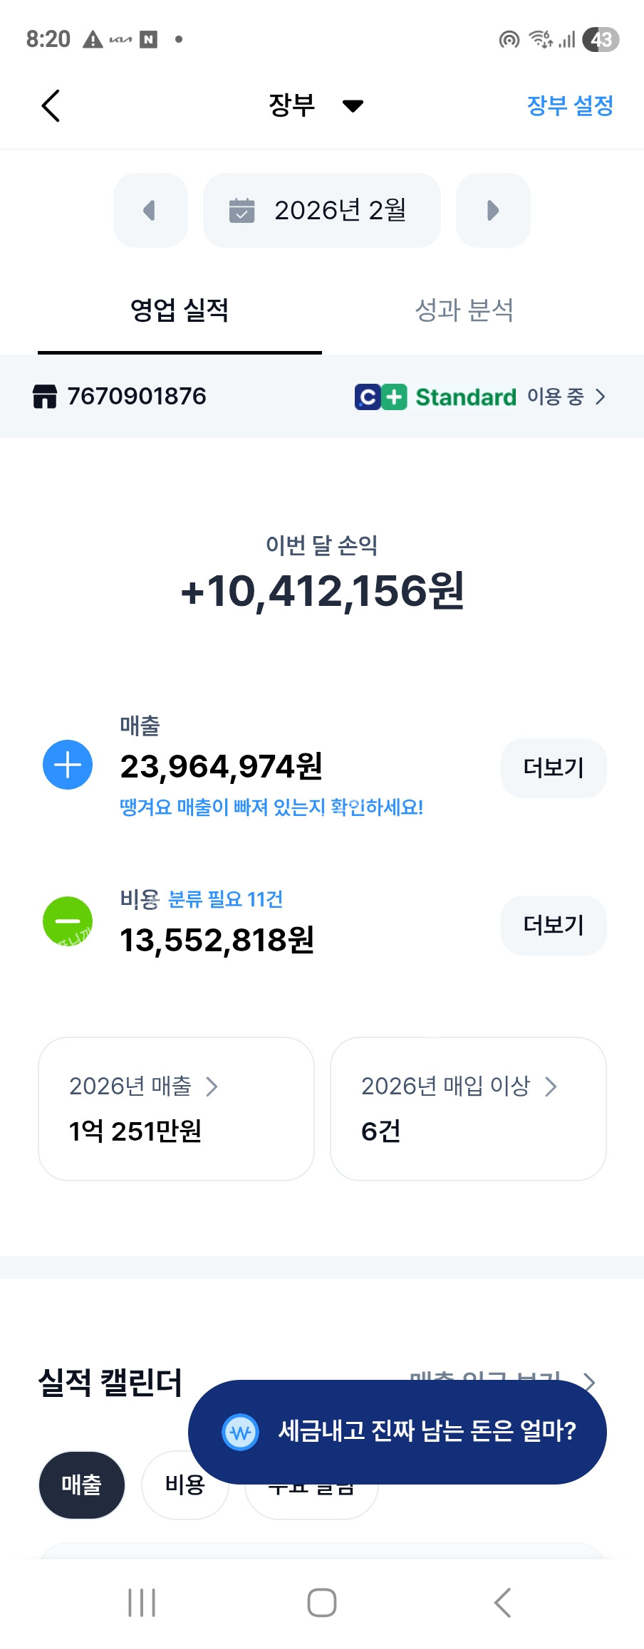Tap the back arrow in the header
The image size is (644, 1649).
[51, 106]
